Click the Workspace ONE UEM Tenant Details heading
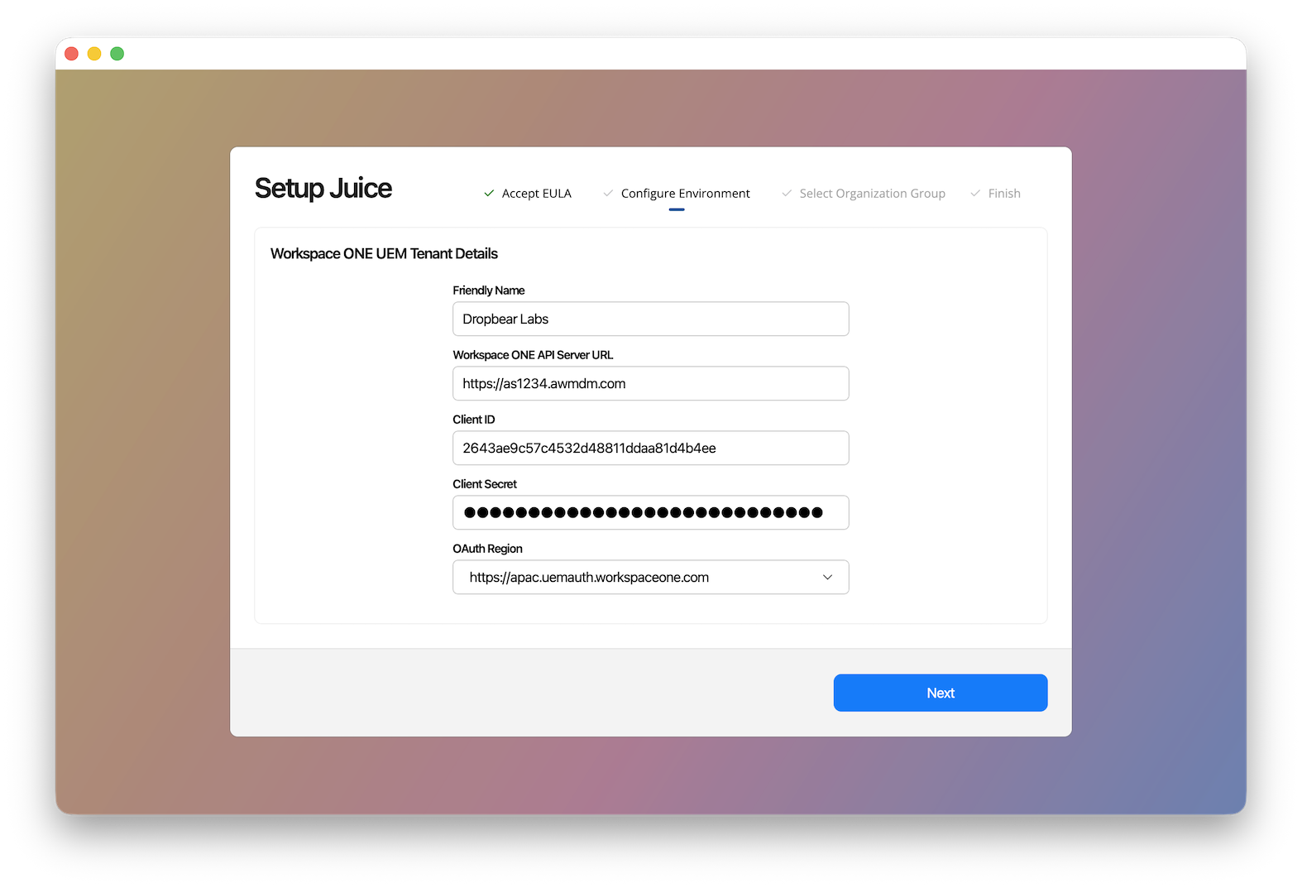The width and height of the screenshot is (1302, 888). pos(384,254)
